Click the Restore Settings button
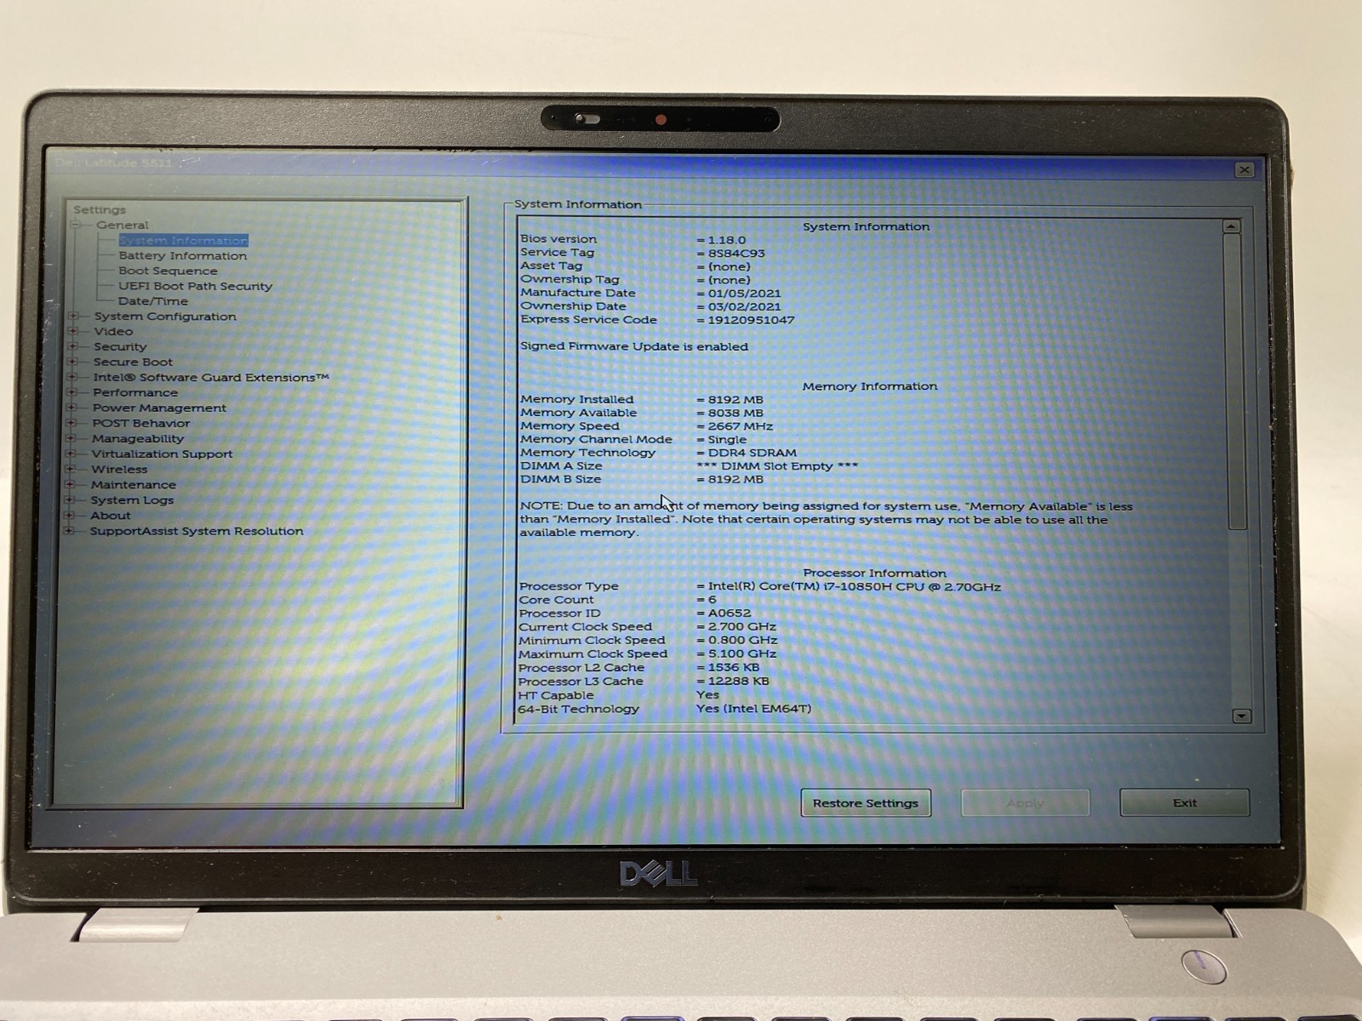Screen dimensions: 1362x1021 (x=866, y=802)
